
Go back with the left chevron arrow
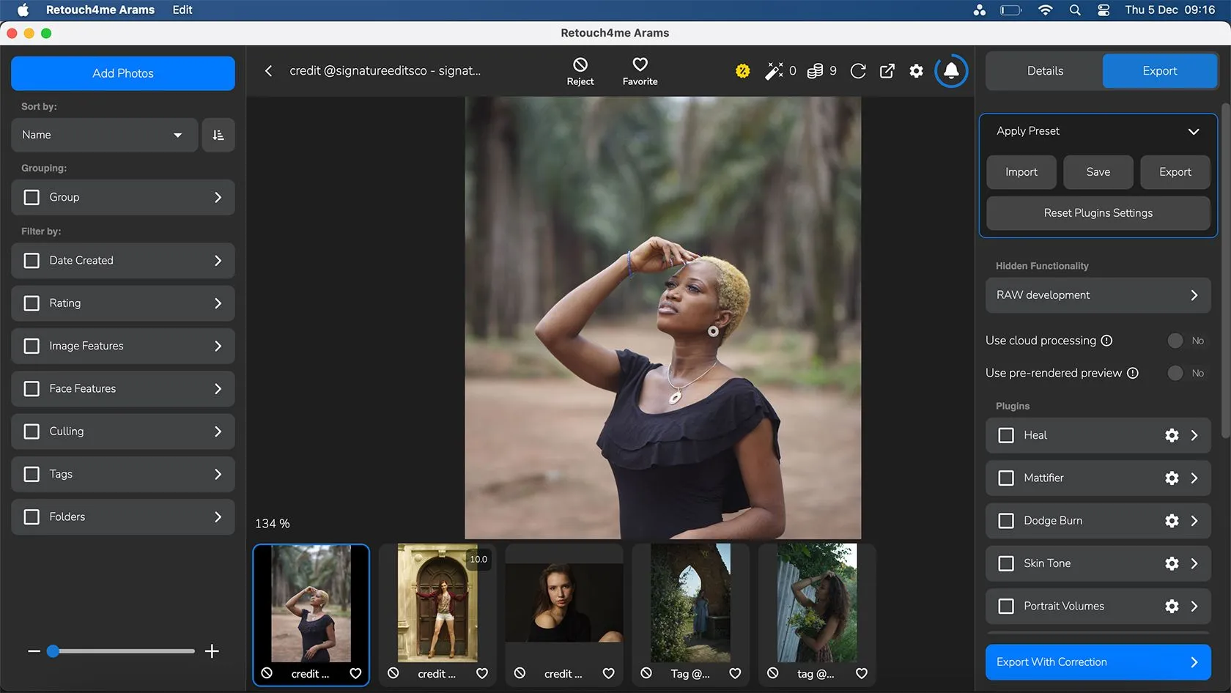(x=268, y=71)
